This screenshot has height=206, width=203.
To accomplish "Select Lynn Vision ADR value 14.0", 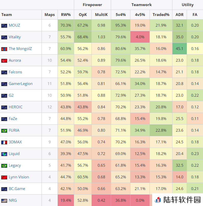I will pos(180,177).
